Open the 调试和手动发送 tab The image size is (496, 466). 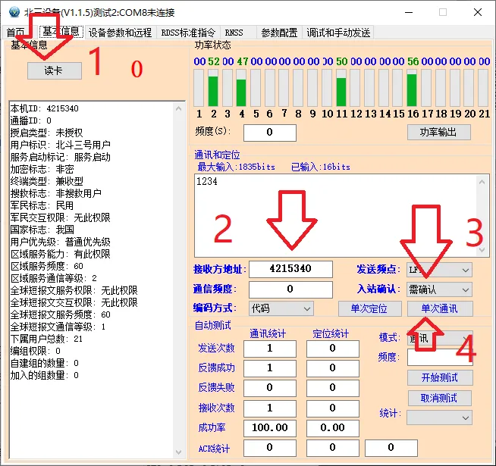[x=338, y=33]
